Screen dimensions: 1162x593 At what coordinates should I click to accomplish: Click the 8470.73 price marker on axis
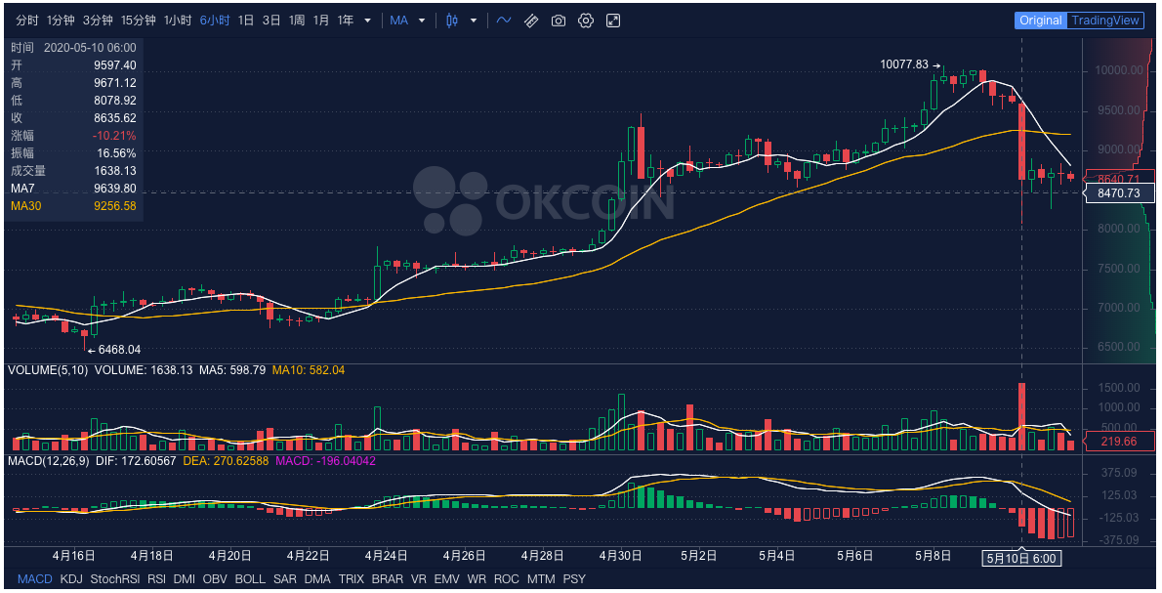[1117, 193]
